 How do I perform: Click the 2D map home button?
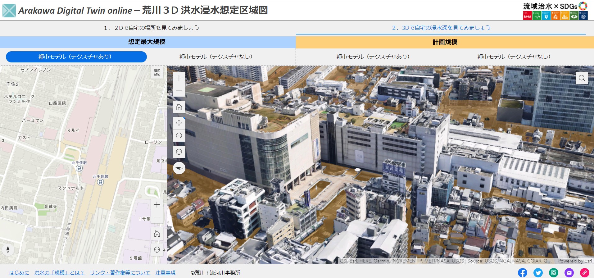pyautogui.click(x=157, y=234)
